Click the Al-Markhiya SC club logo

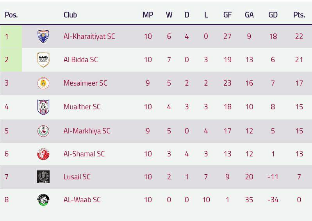point(43,131)
